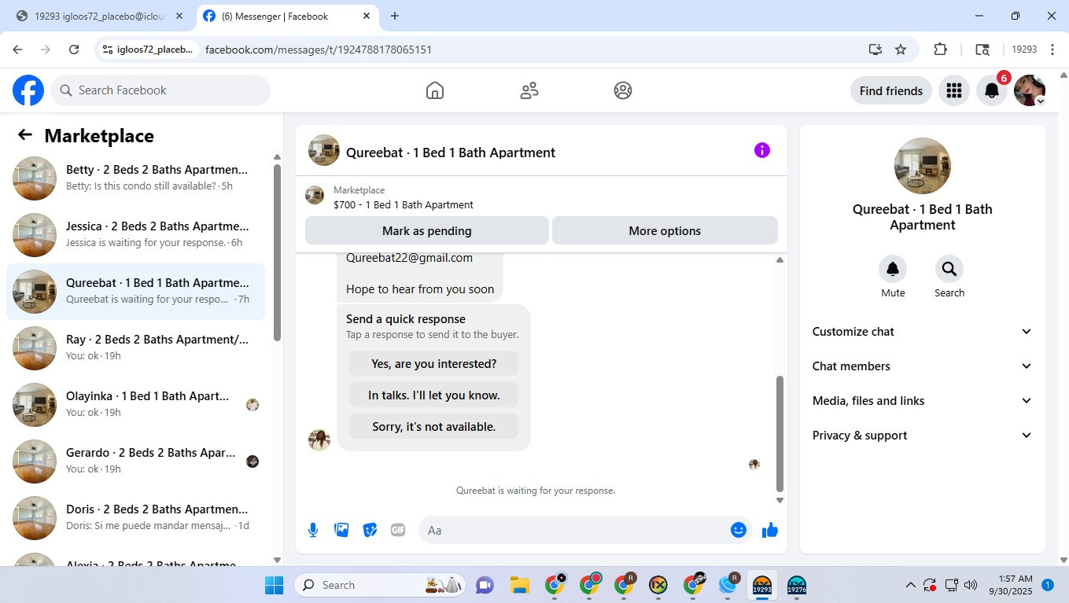Open the Facebook menu grid icon
This screenshot has height=603, width=1069.
point(954,90)
